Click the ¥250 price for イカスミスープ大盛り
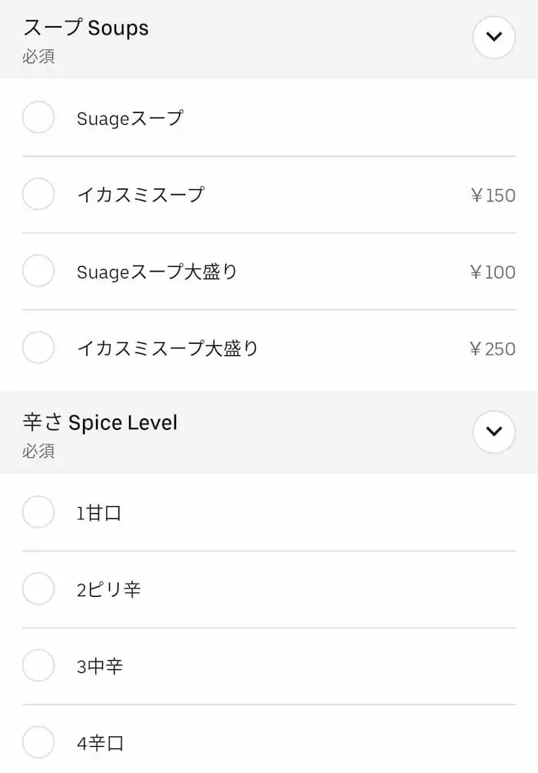Image resolution: width=538 pixels, height=773 pixels. coord(493,349)
